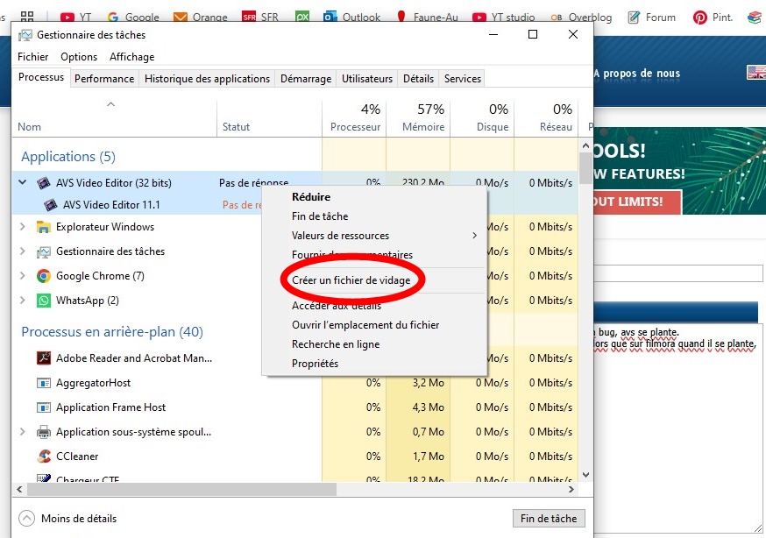766x538 pixels.
Task: Click the Adobe Reader and Acrobat Manager icon
Action: pos(44,358)
